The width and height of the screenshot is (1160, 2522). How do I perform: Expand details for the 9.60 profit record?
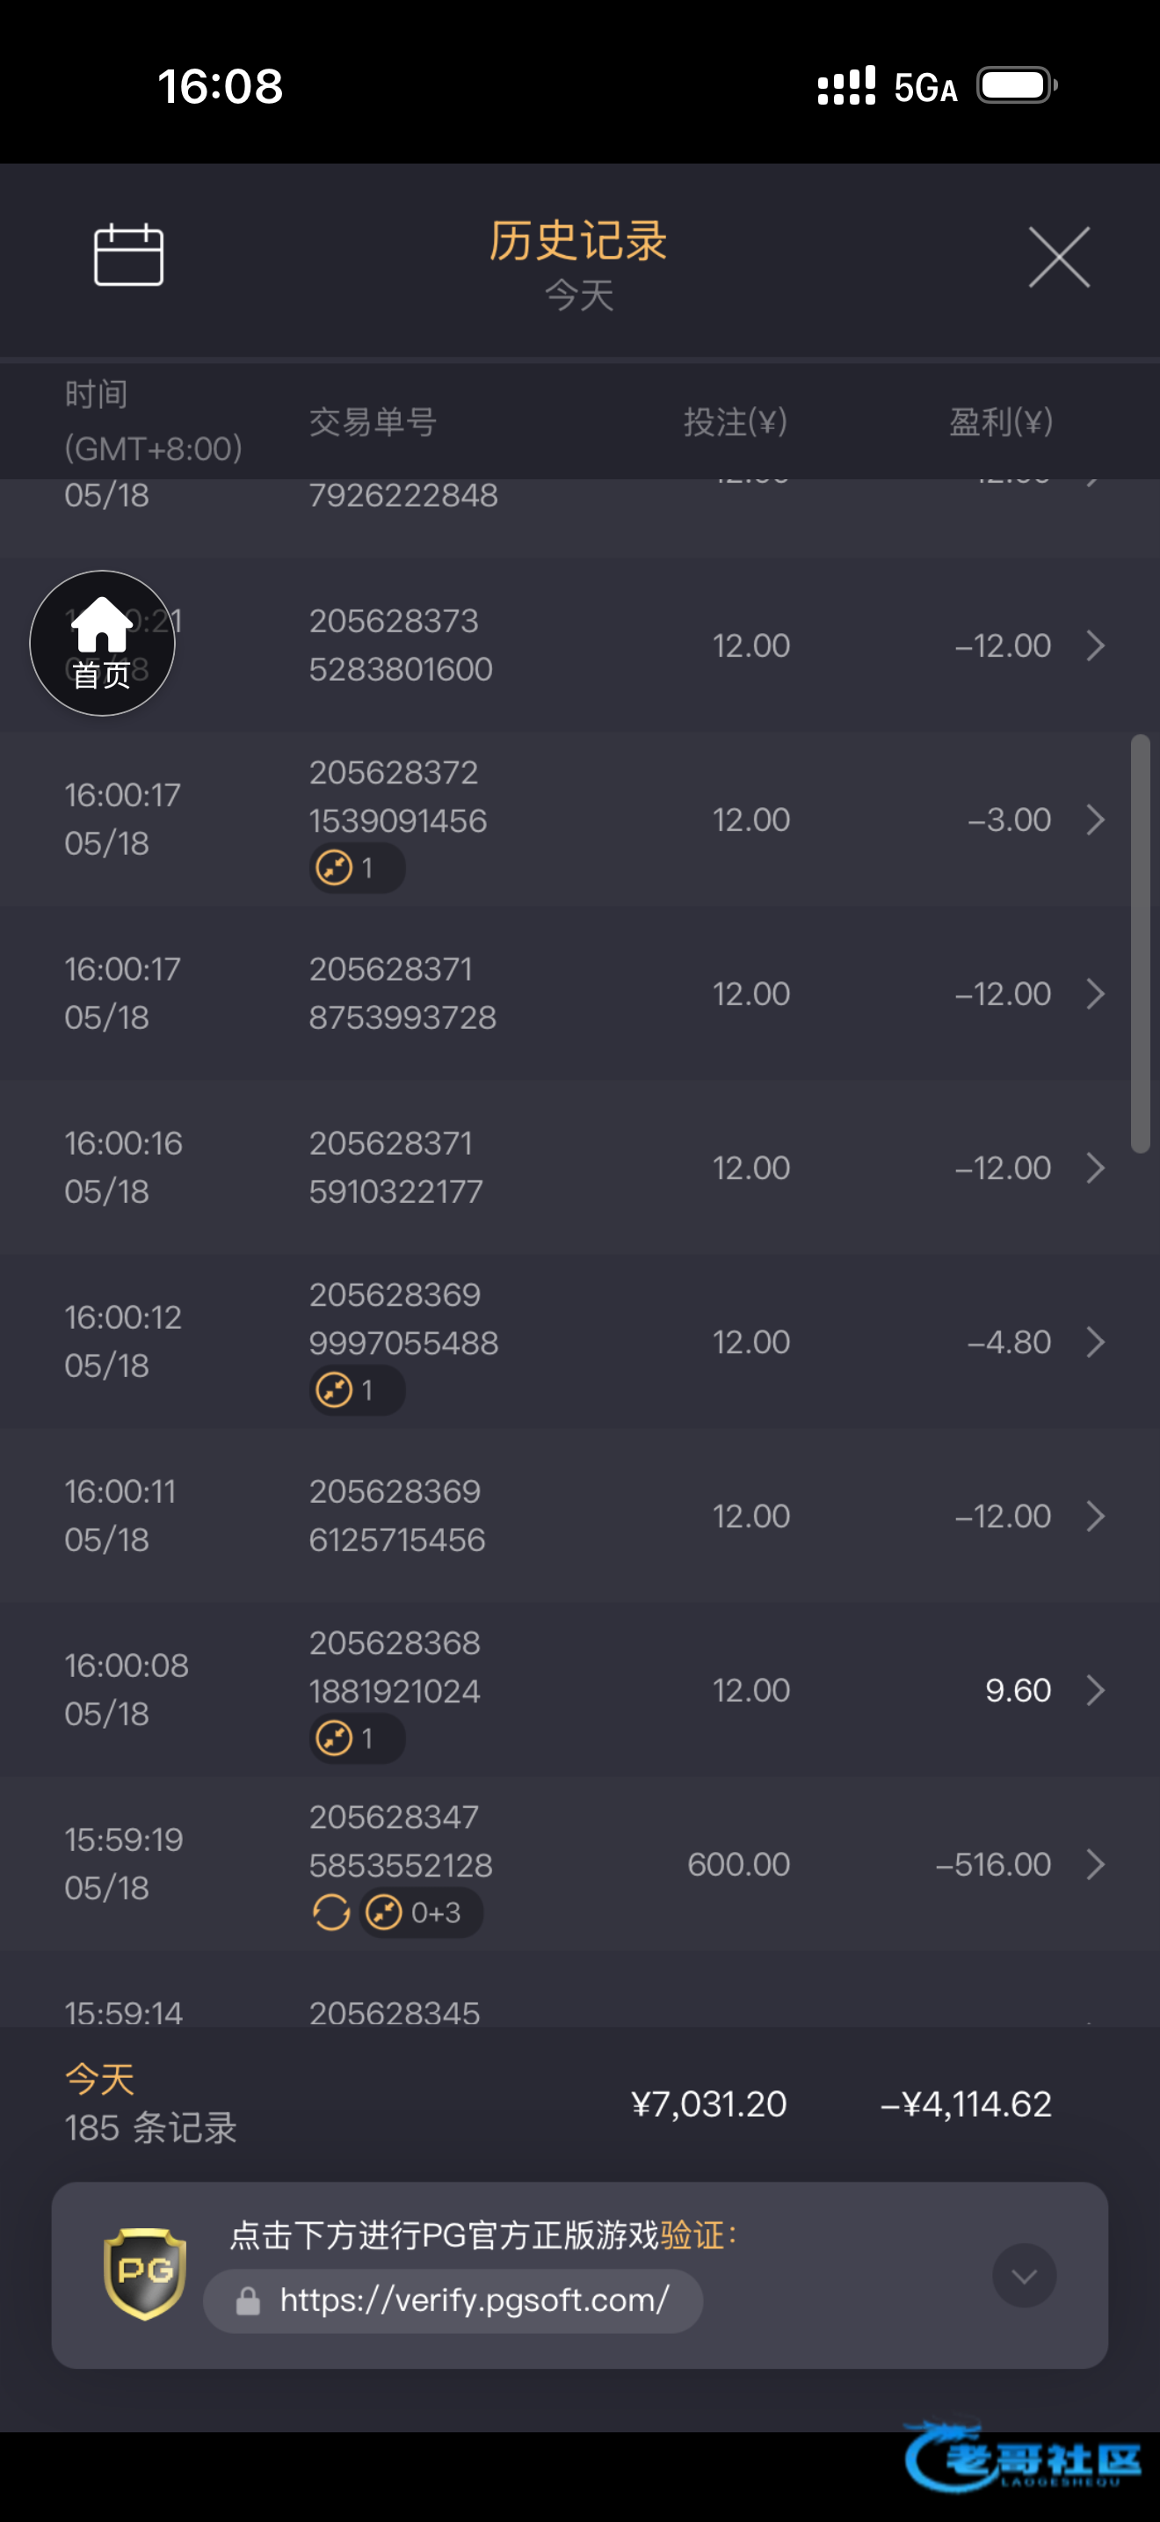coord(1096,1690)
